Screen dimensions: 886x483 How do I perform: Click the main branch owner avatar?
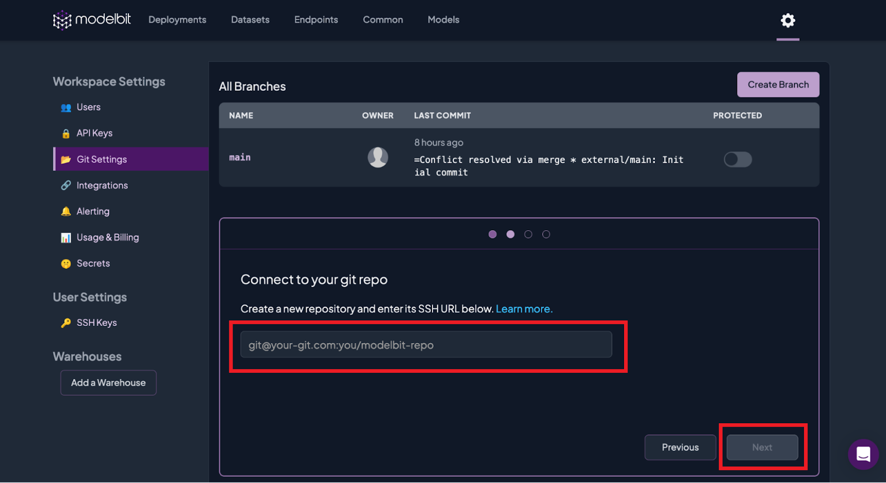point(378,157)
